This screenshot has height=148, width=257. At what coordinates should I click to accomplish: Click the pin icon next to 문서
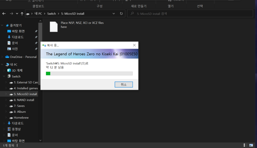[36, 43]
